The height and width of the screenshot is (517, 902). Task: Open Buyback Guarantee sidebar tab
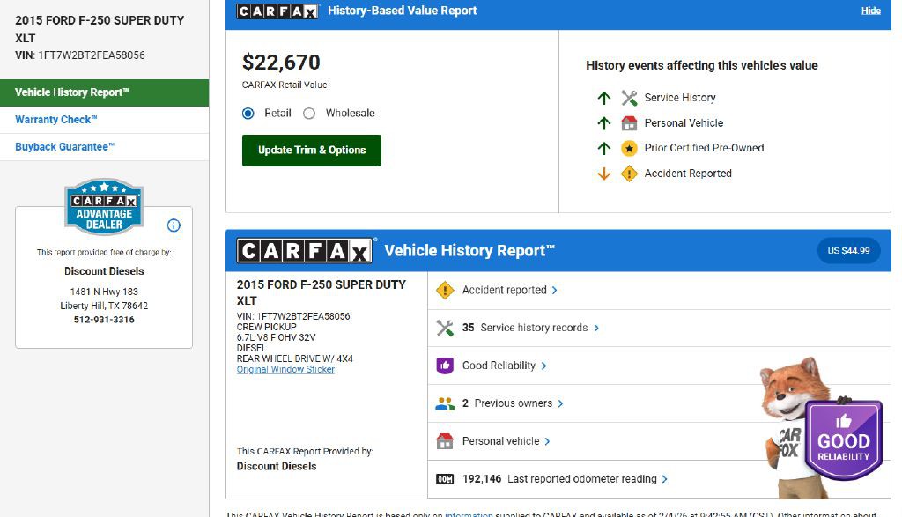click(x=65, y=147)
